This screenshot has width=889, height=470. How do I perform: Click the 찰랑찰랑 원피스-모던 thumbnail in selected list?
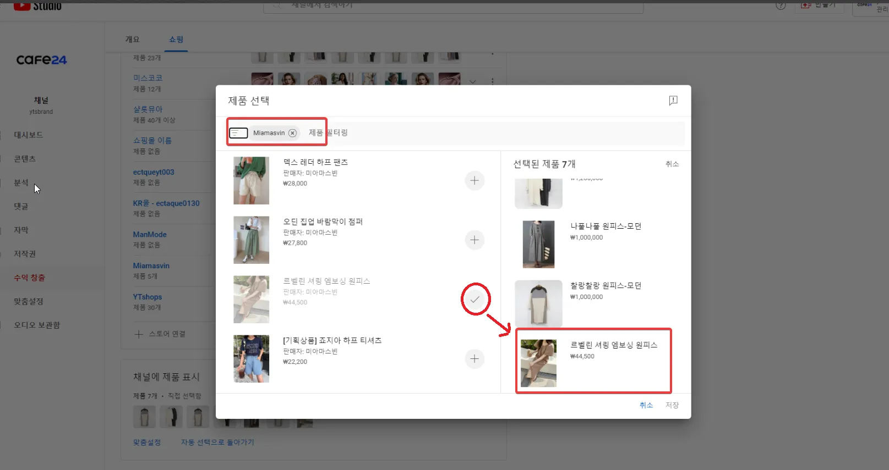[x=538, y=303]
